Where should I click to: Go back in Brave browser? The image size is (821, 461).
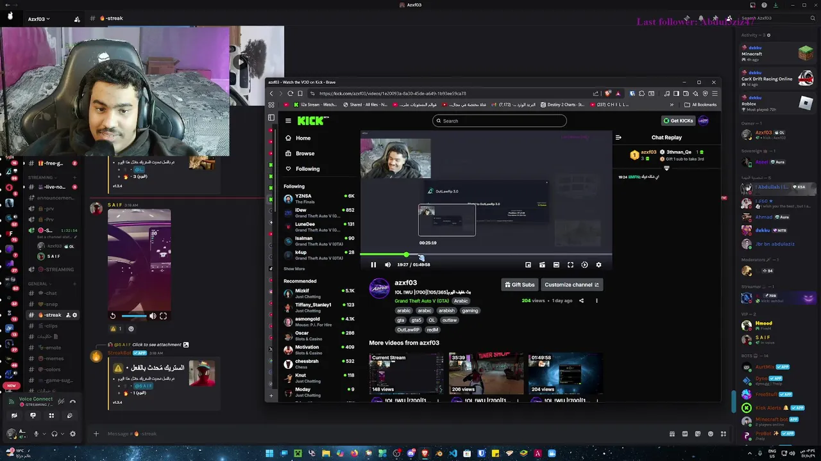click(x=271, y=93)
